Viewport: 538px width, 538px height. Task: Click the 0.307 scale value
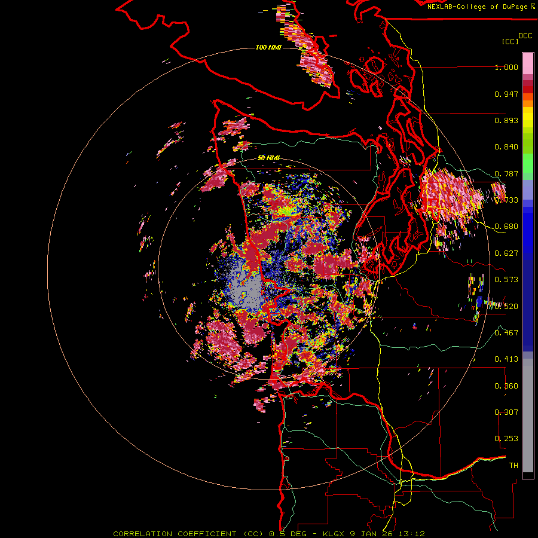506,412
